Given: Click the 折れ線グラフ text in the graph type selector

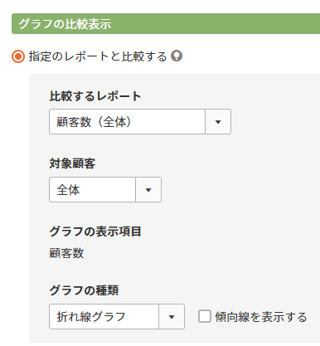Looking at the screenshot, I should [x=91, y=317].
